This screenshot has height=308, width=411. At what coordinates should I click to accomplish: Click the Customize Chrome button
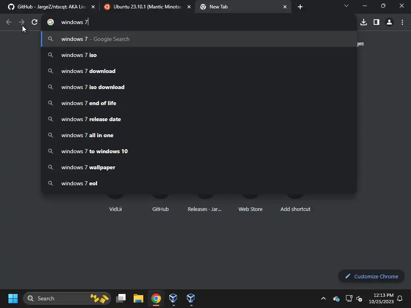[371, 276]
